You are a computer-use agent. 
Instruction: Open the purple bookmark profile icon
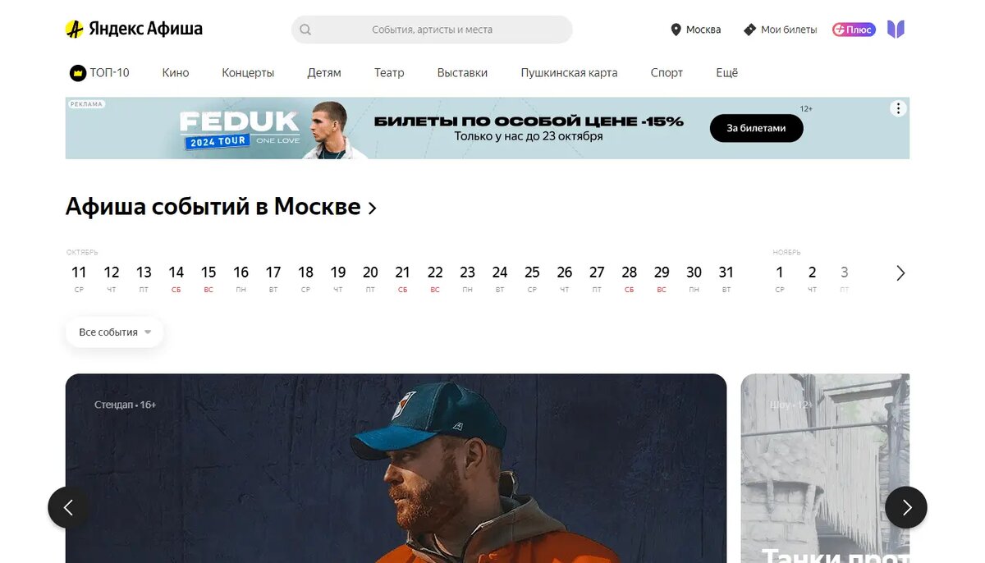[x=896, y=30]
